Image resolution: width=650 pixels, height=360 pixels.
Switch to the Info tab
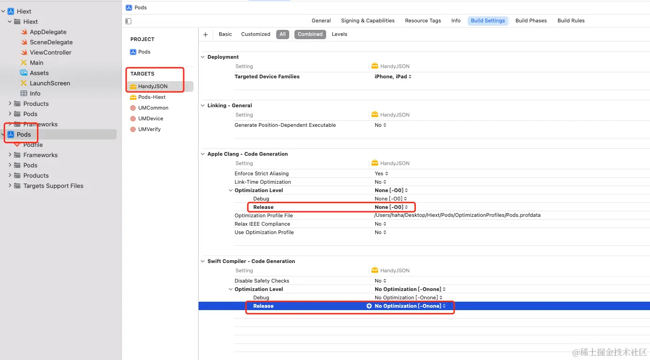[456, 21]
